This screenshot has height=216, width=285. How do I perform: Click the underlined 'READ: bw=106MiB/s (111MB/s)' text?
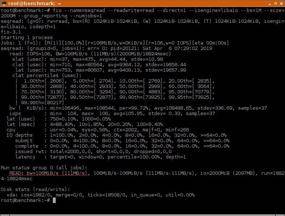click(x=48, y=173)
